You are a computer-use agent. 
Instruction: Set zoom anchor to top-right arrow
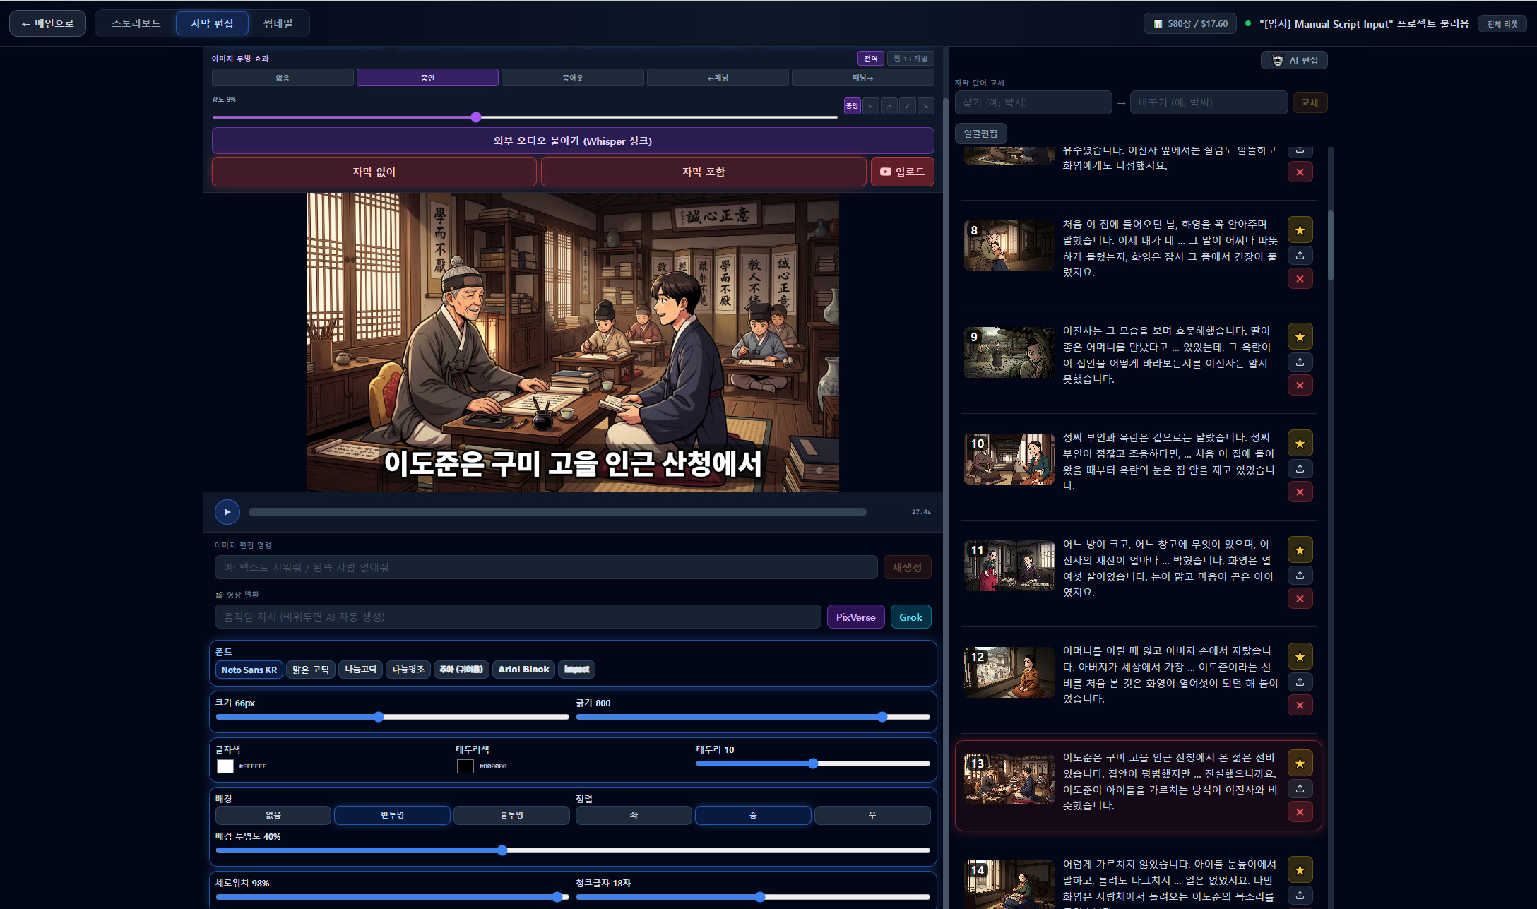tap(889, 106)
